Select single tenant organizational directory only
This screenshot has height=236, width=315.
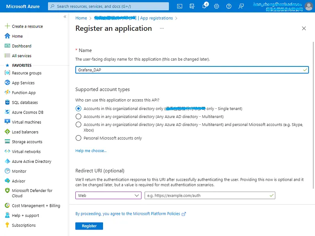coord(78,108)
